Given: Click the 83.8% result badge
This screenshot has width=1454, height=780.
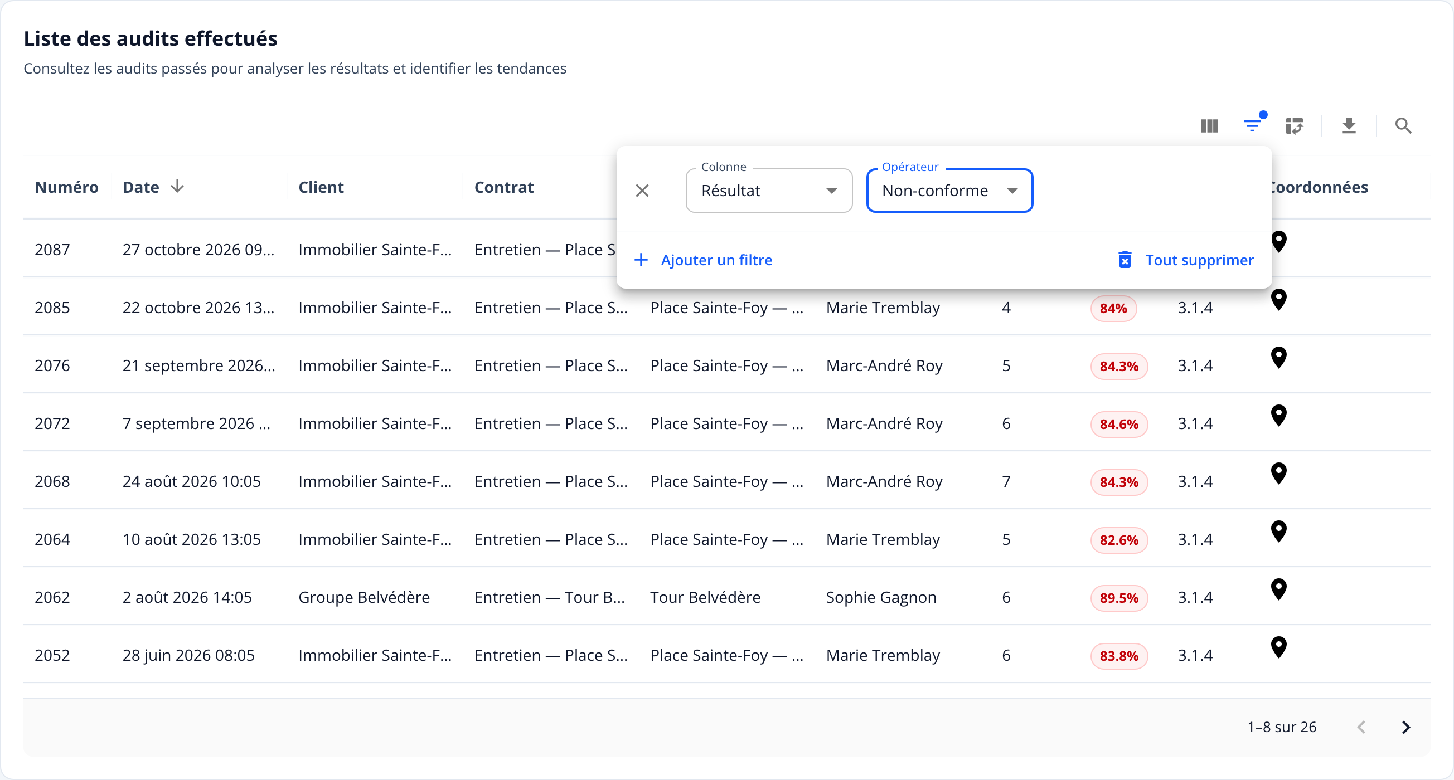Looking at the screenshot, I should pos(1119,656).
